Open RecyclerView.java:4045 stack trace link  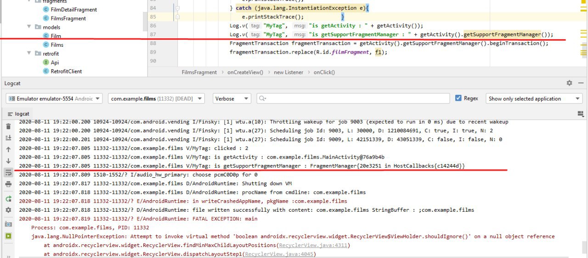[x=280, y=254]
